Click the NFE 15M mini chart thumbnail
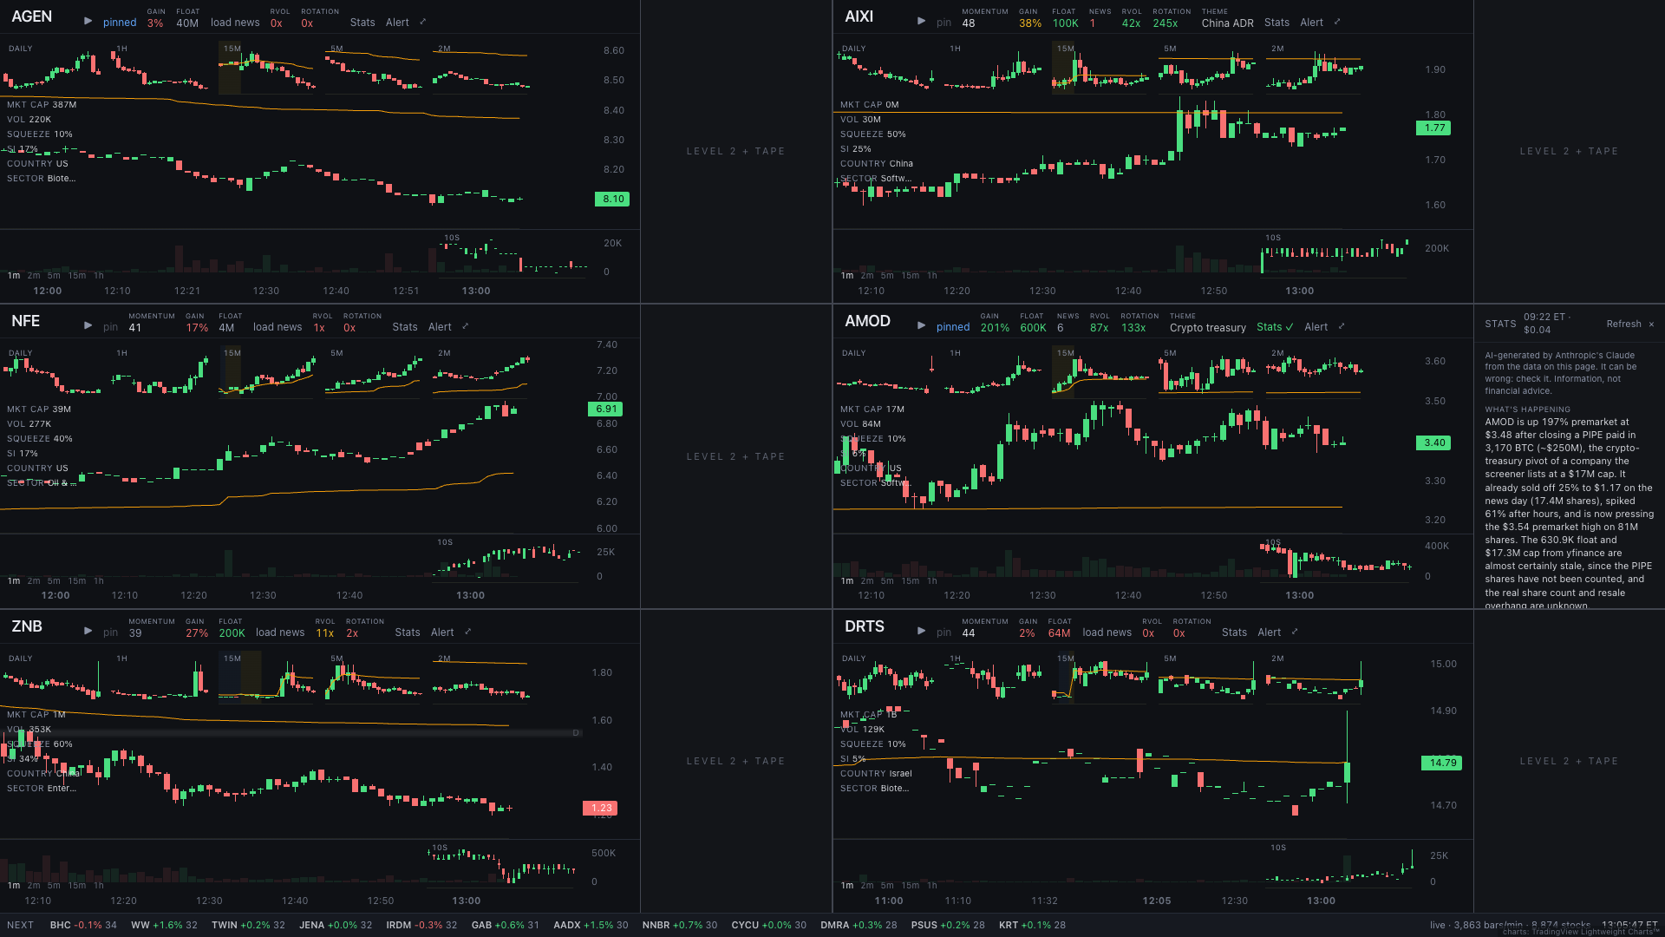1665x937 pixels. coord(265,374)
